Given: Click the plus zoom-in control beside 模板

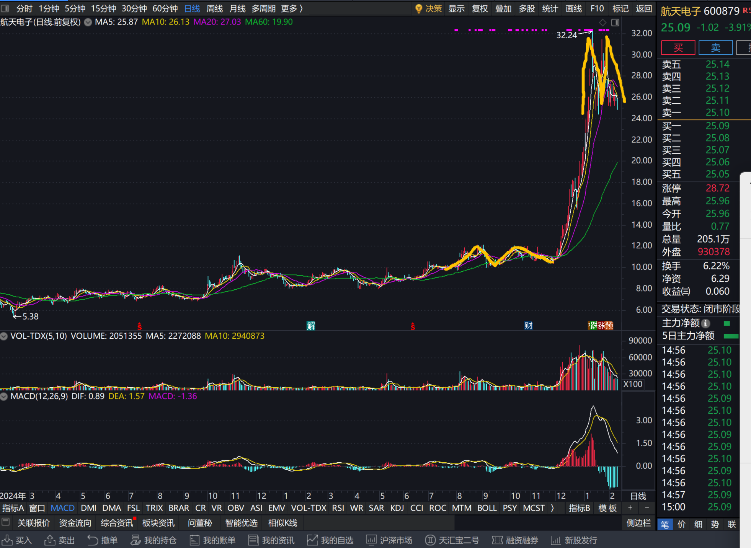Looking at the screenshot, I should pyautogui.click(x=630, y=508).
